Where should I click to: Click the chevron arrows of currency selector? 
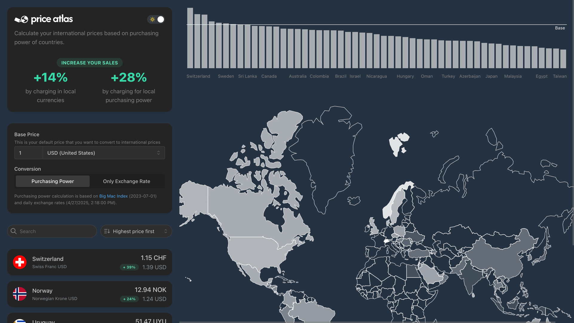tap(159, 153)
